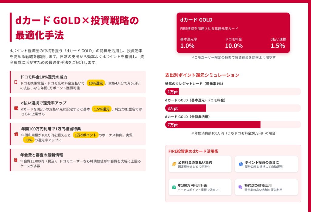311x212 pixels.
Task: Click the 1万pt progress bar
Action: (x=172, y=92)
